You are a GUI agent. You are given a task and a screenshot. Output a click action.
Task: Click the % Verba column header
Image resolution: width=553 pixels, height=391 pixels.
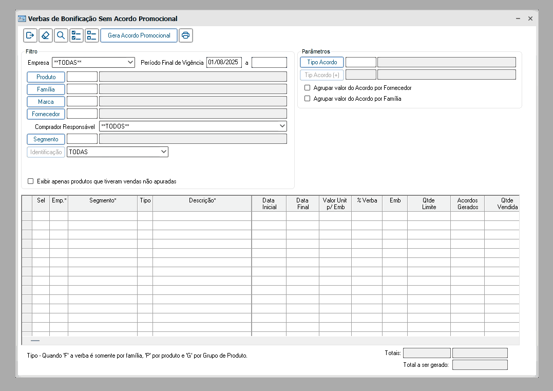coord(367,203)
